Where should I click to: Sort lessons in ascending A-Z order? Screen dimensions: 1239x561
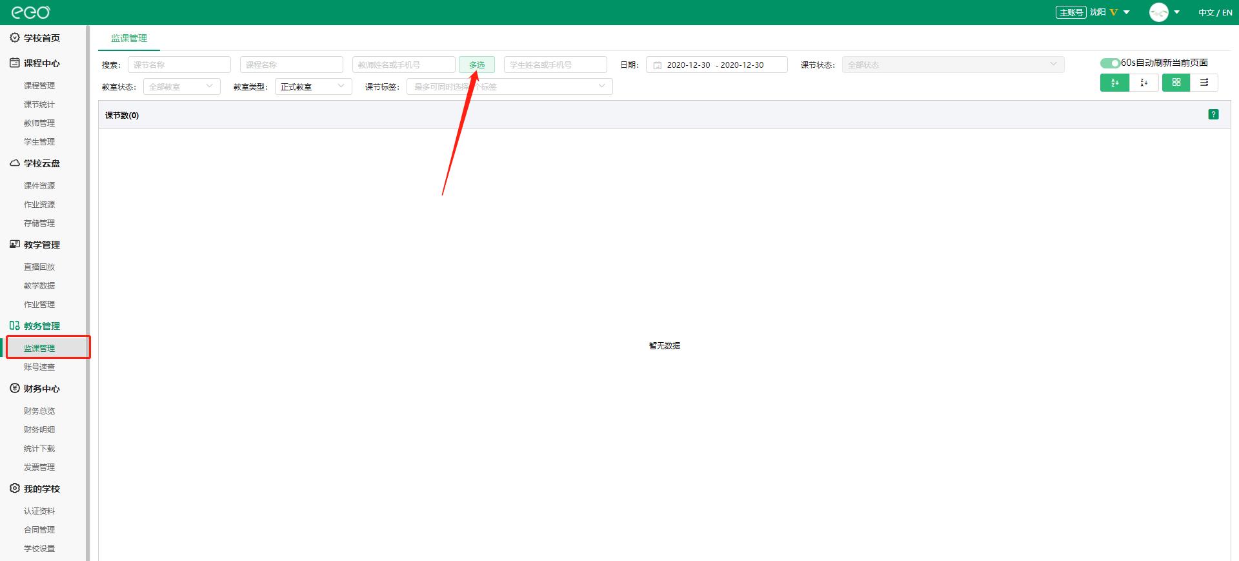point(1114,83)
